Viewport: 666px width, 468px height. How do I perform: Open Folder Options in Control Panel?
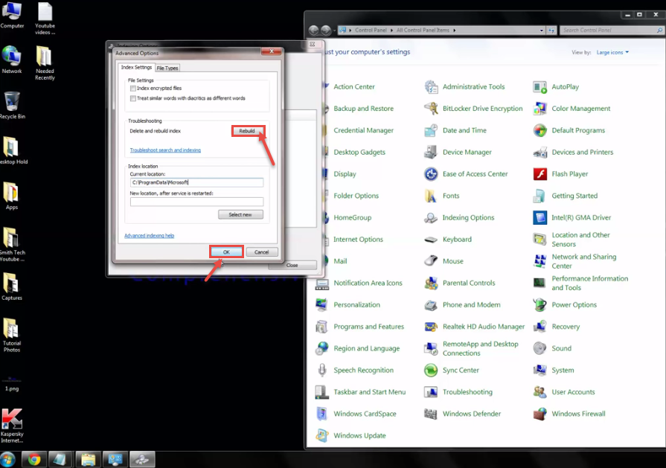pyautogui.click(x=356, y=196)
